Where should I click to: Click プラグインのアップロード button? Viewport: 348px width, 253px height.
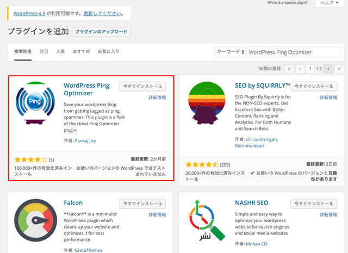click(101, 32)
